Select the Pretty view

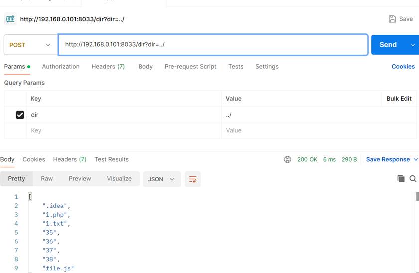pyautogui.click(x=16, y=179)
